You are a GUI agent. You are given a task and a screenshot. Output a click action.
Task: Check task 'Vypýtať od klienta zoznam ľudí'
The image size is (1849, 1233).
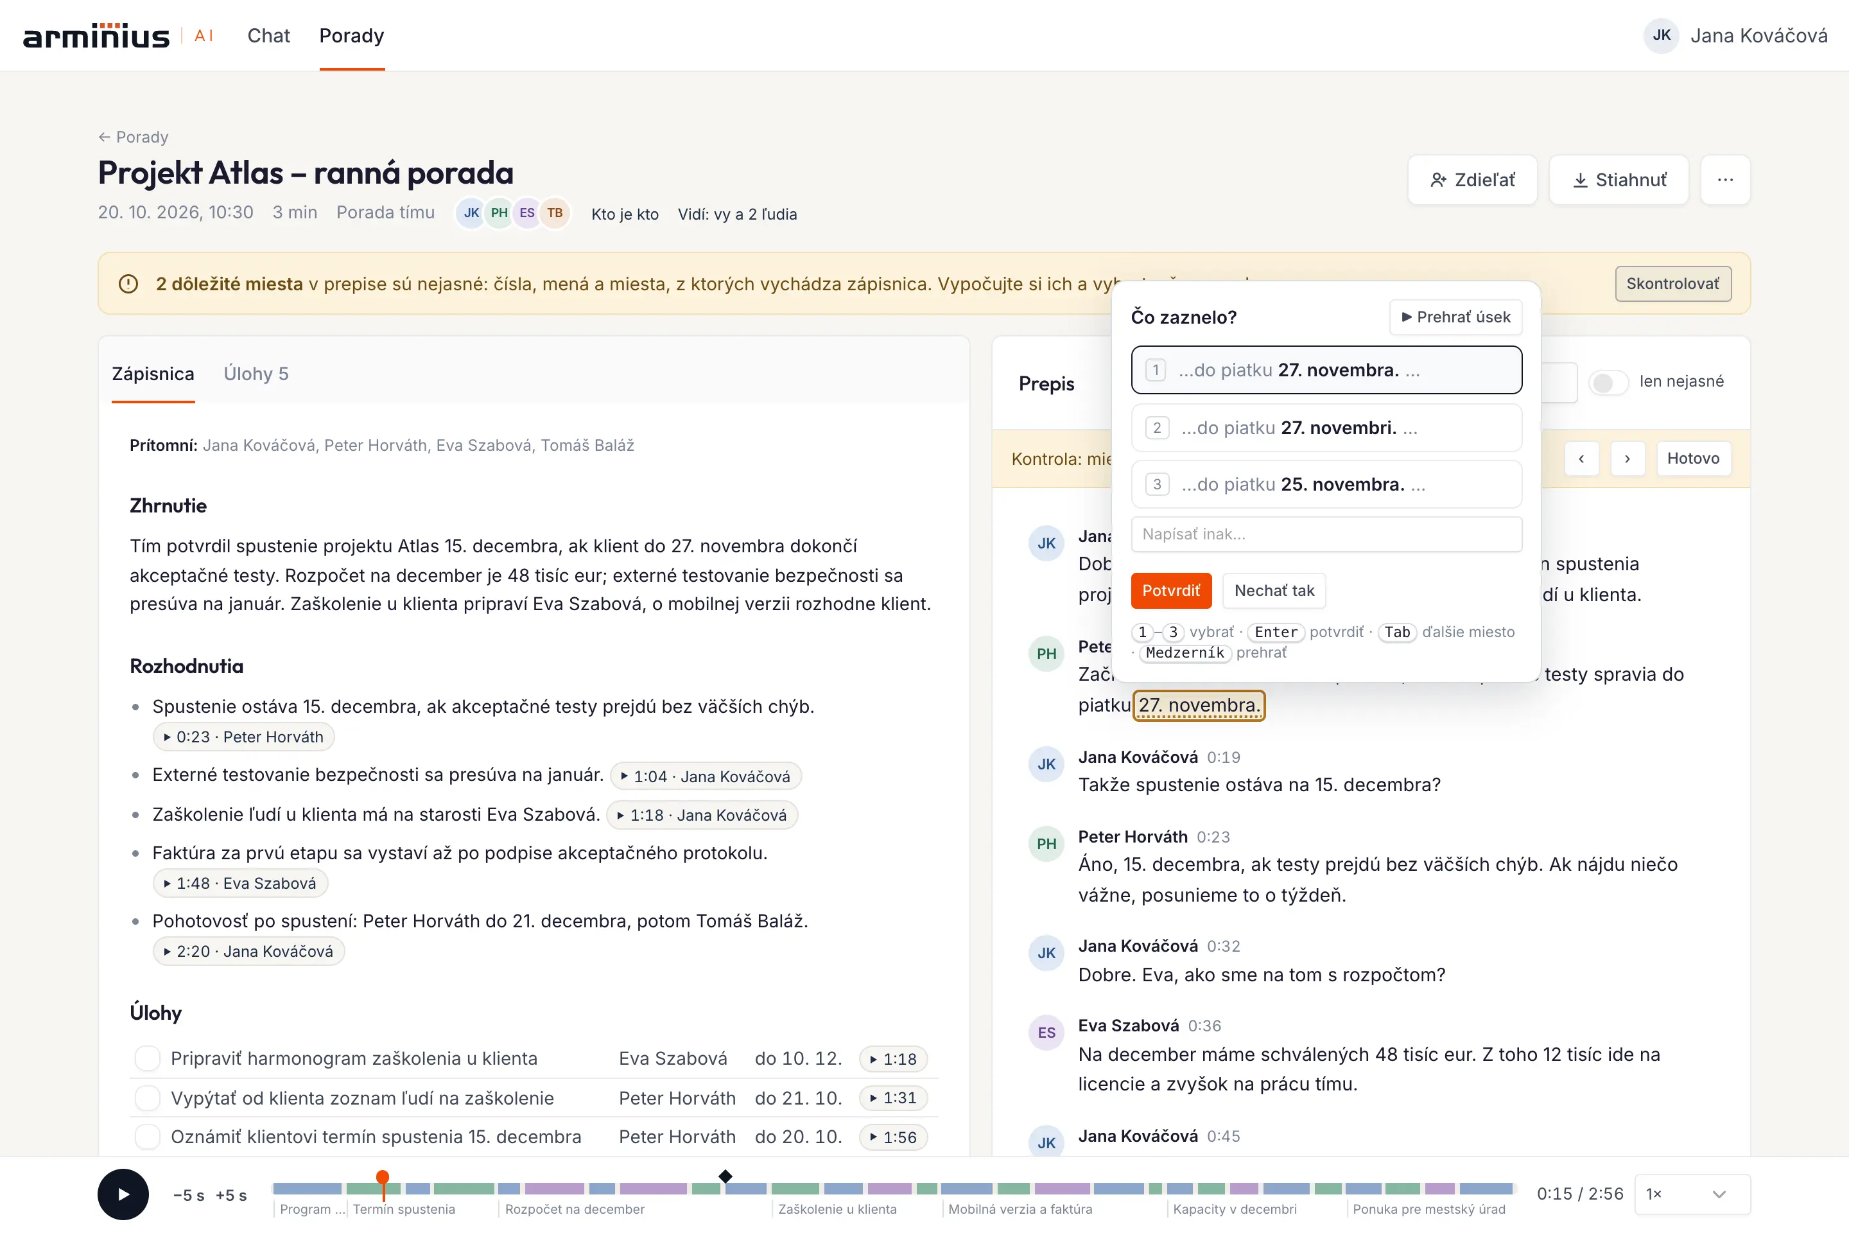click(147, 1097)
